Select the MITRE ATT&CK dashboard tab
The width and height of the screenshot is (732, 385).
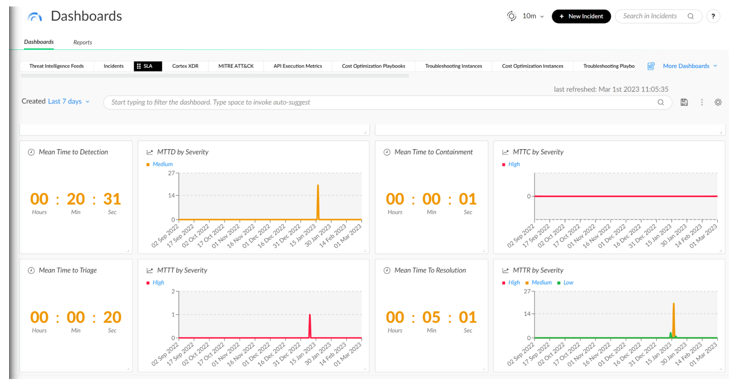(x=236, y=66)
